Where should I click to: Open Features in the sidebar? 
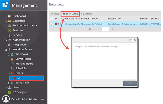coord(18,30)
